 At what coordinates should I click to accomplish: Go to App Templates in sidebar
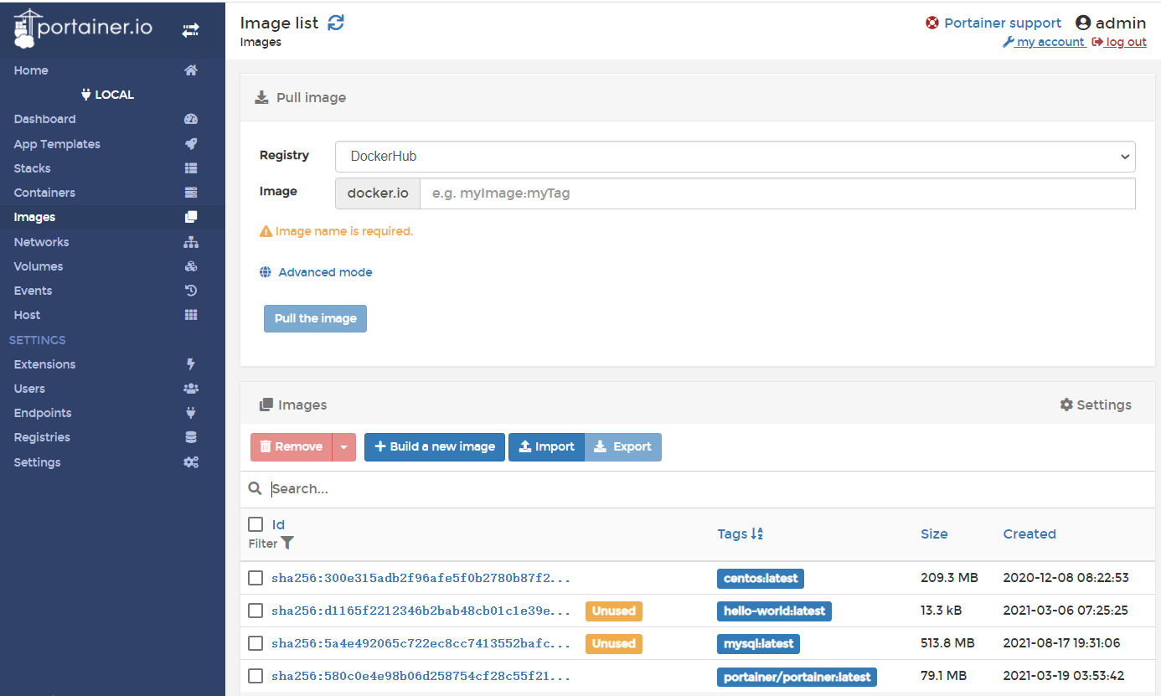point(57,144)
